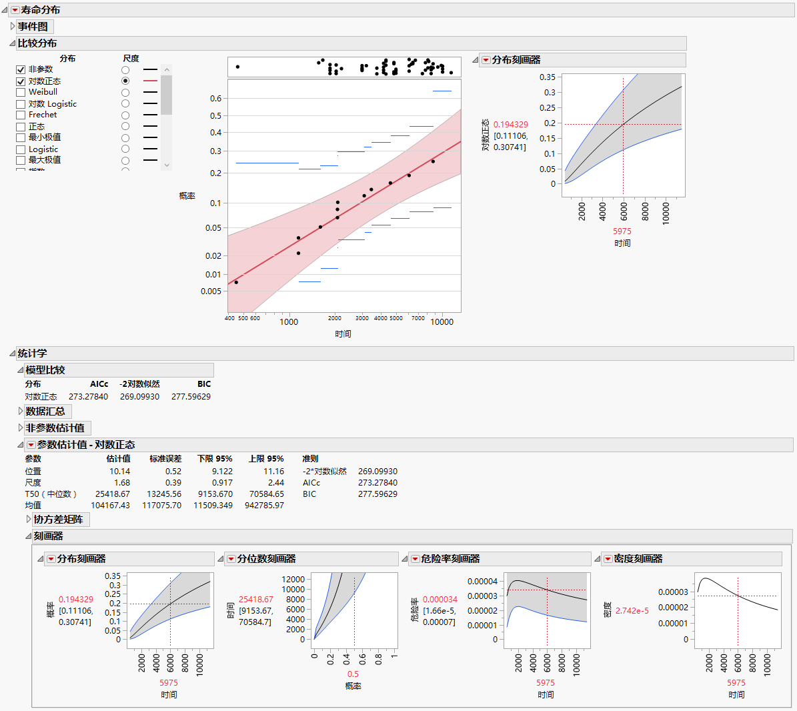Image resolution: width=797 pixels, height=711 pixels.
Task: Enable the Frechet distribution checkbox
Action: point(21,115)
